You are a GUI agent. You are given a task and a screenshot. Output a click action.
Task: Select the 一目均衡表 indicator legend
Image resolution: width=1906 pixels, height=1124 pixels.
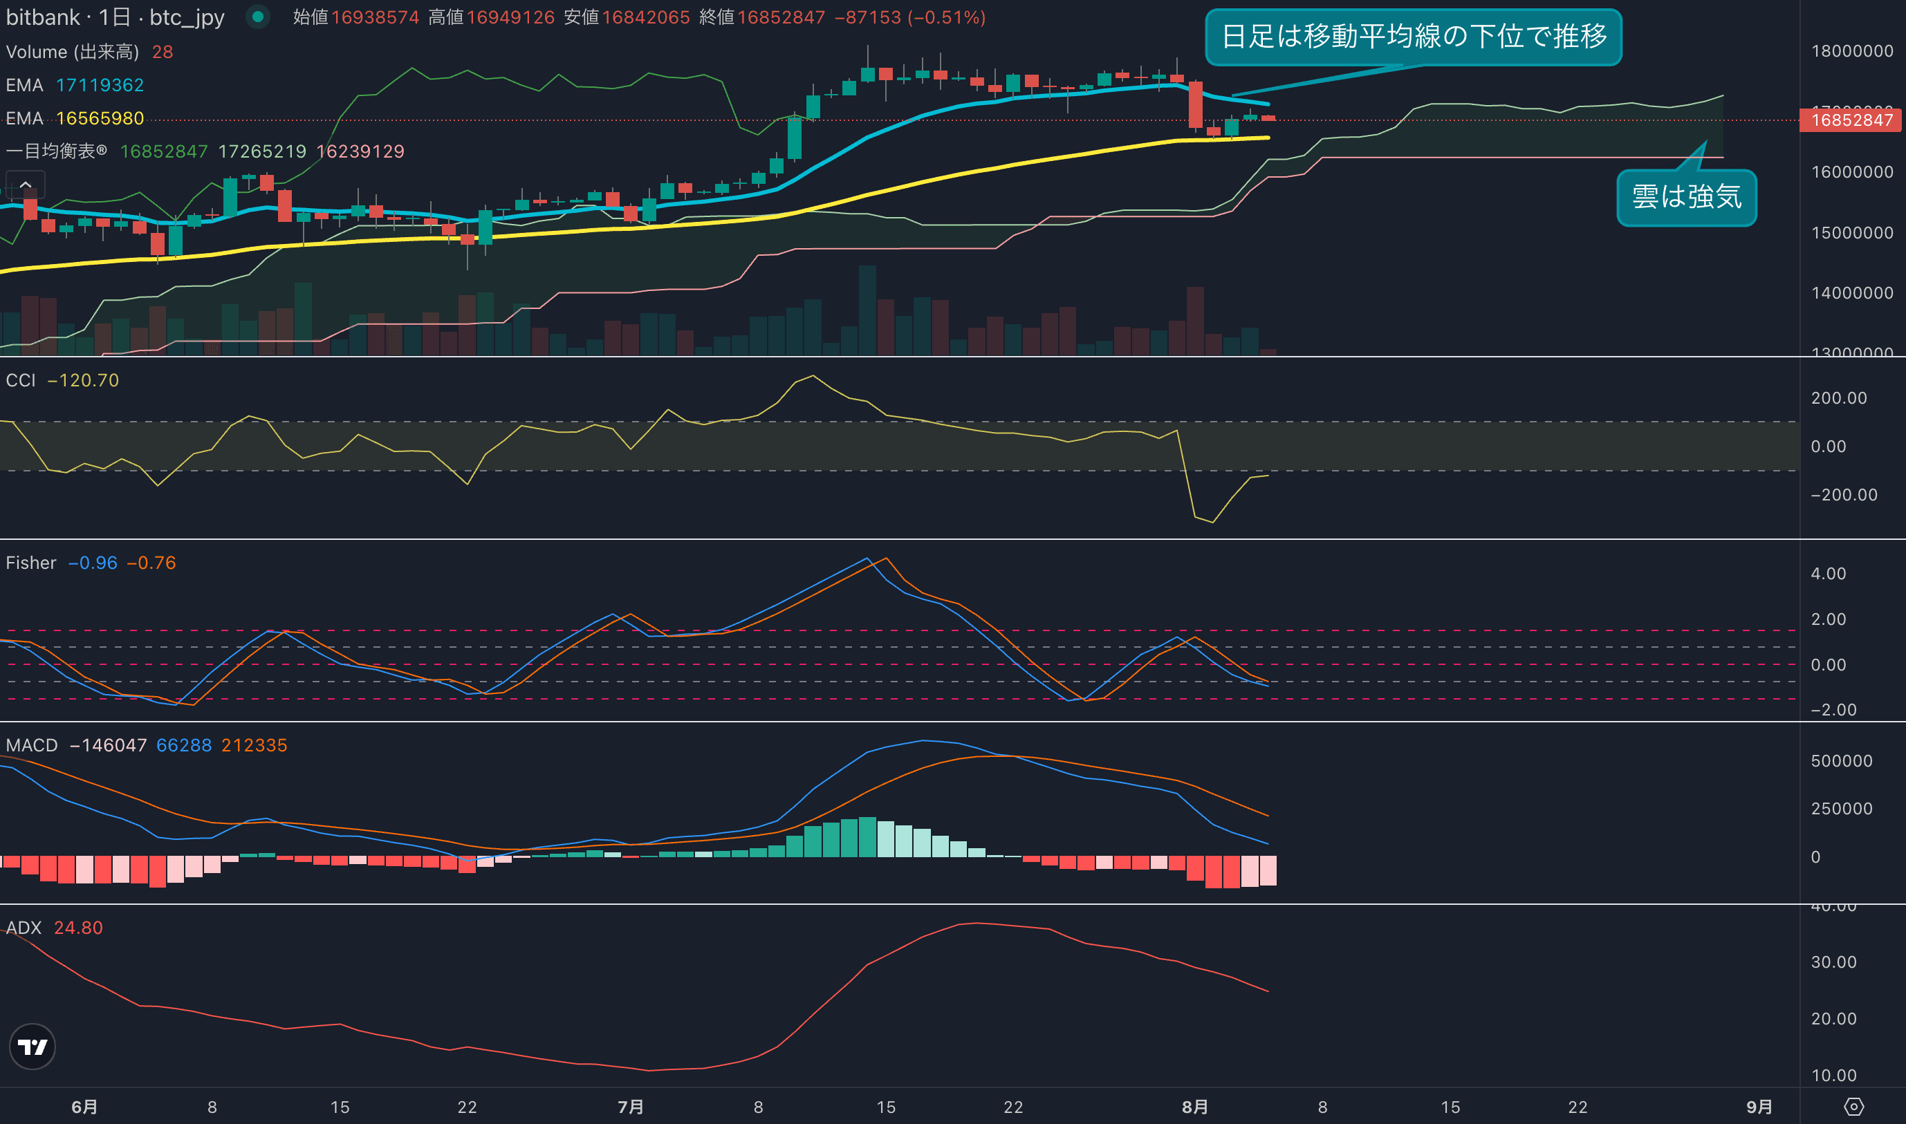pos(57,151)
